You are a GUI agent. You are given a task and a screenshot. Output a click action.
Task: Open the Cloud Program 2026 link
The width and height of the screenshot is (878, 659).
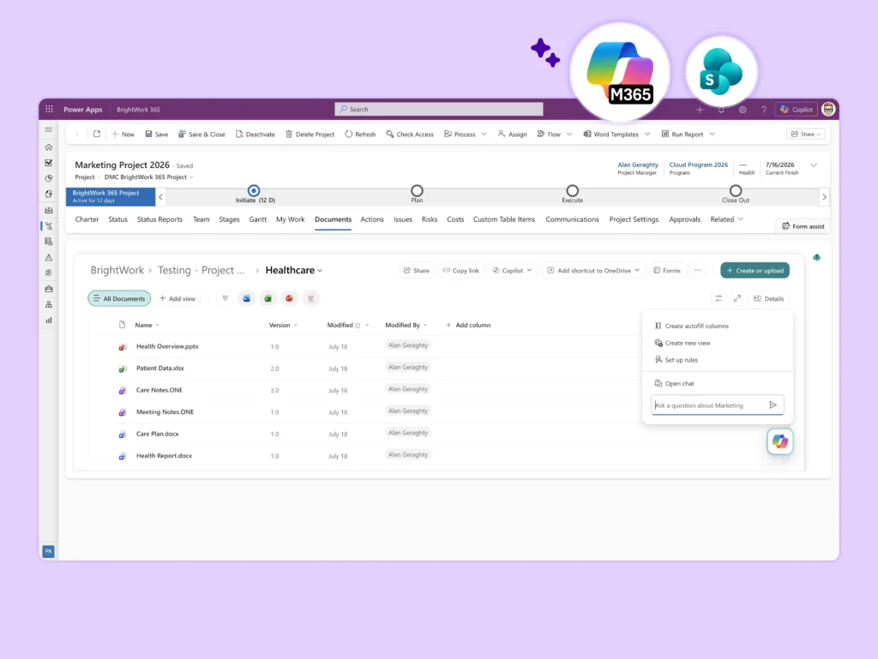pyautogui.click(x=698, y=165)
